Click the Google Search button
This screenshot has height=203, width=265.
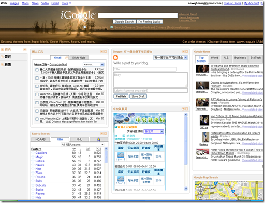coord(124,22)
